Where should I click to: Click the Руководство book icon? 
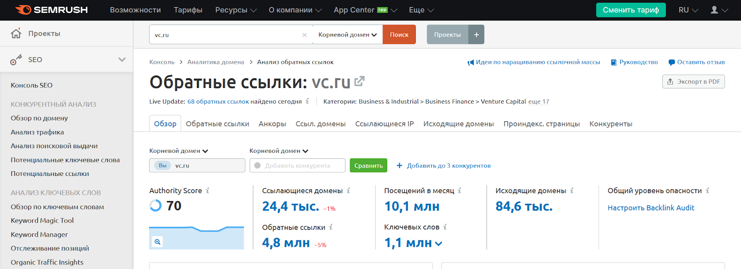tap(614, 63)
